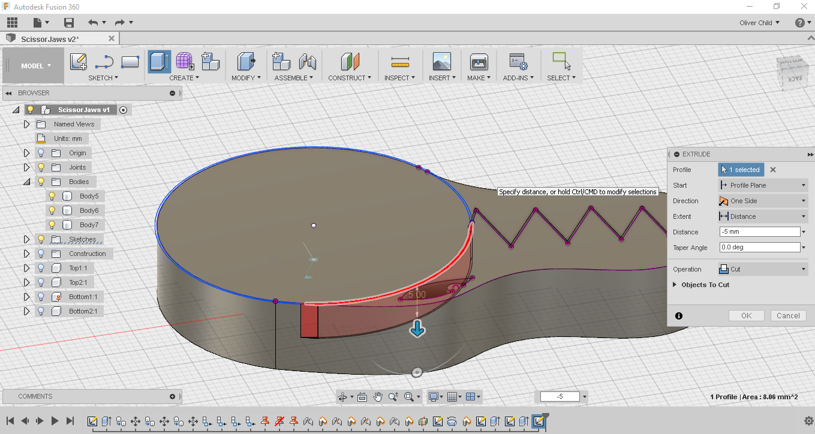The height and width of the screenshot is (434, 815).
Task: Open the Operation dropdown showing Cut
Action: pos(763,269)
